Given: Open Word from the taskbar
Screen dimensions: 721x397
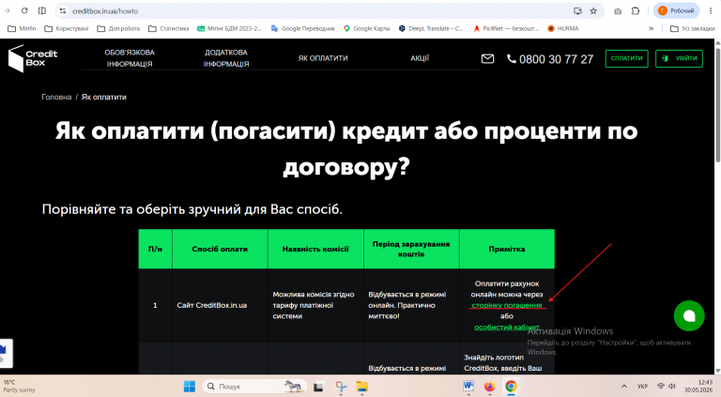Looking at the screenshot, I should (x=468, y=387).
